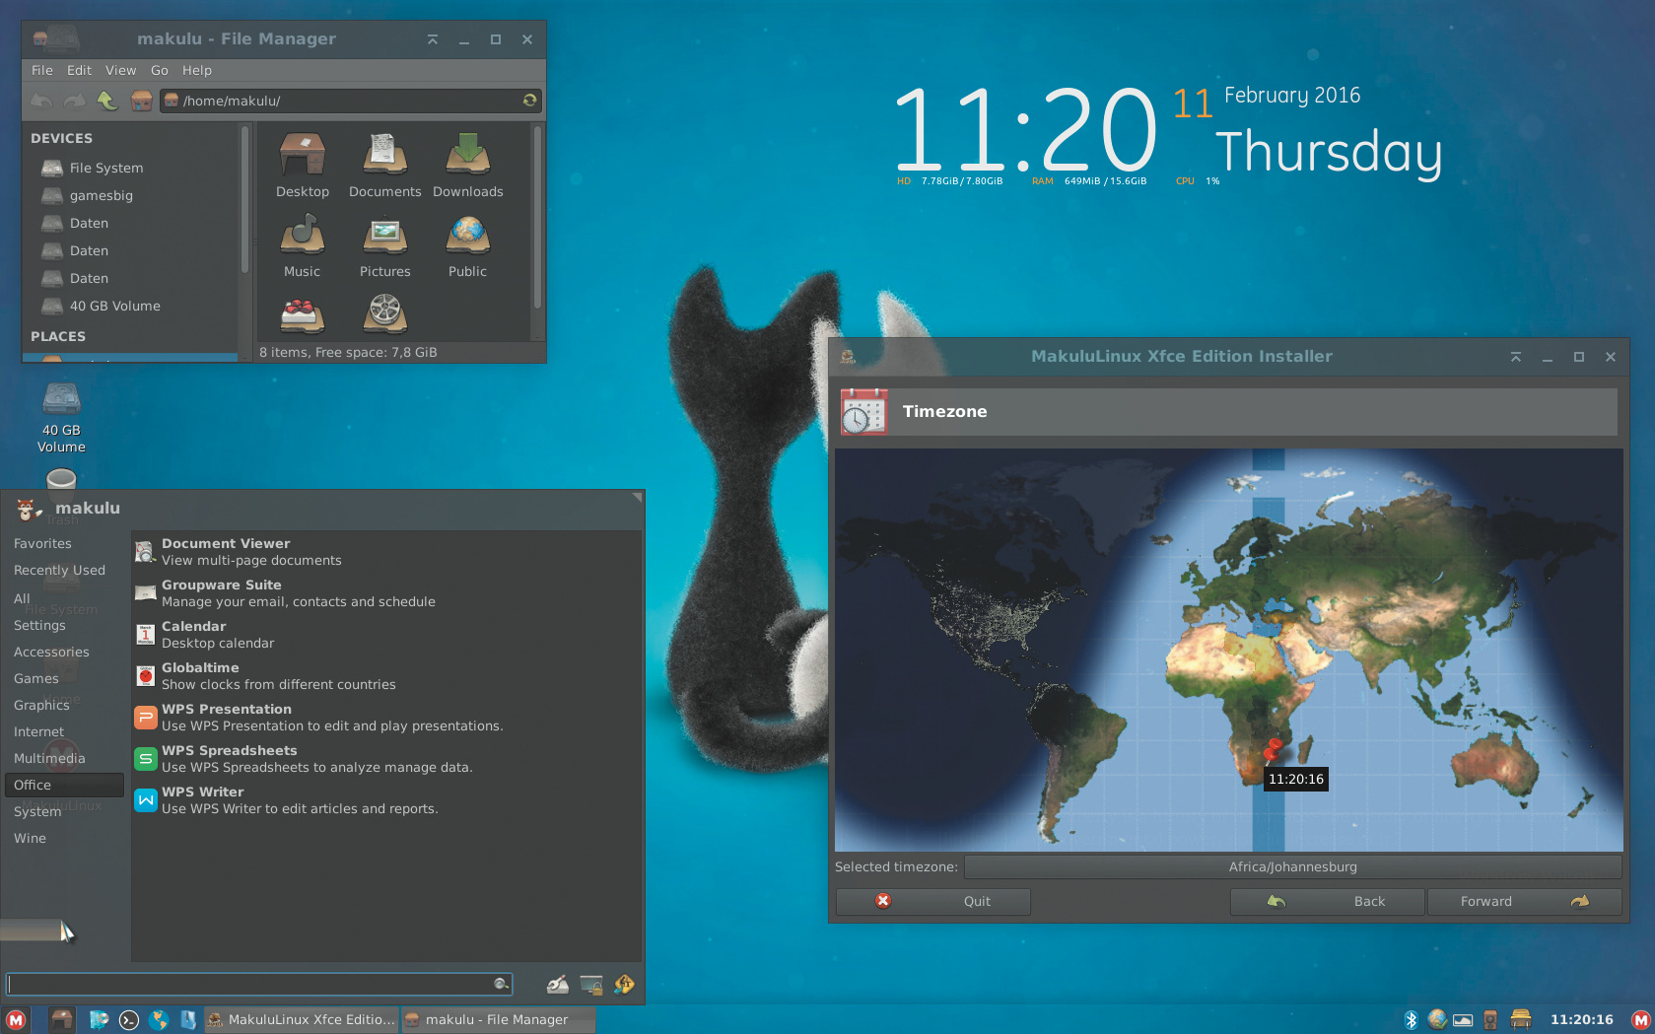Select gamesbig in the Devices list

click(x=101, y=195)
